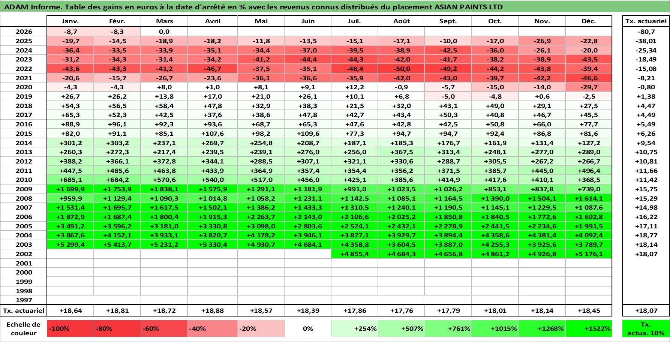This screenshot has height=342, width=670.
Task: Click actuarial rate +1,38 for 2019
Action: (646, 96)
